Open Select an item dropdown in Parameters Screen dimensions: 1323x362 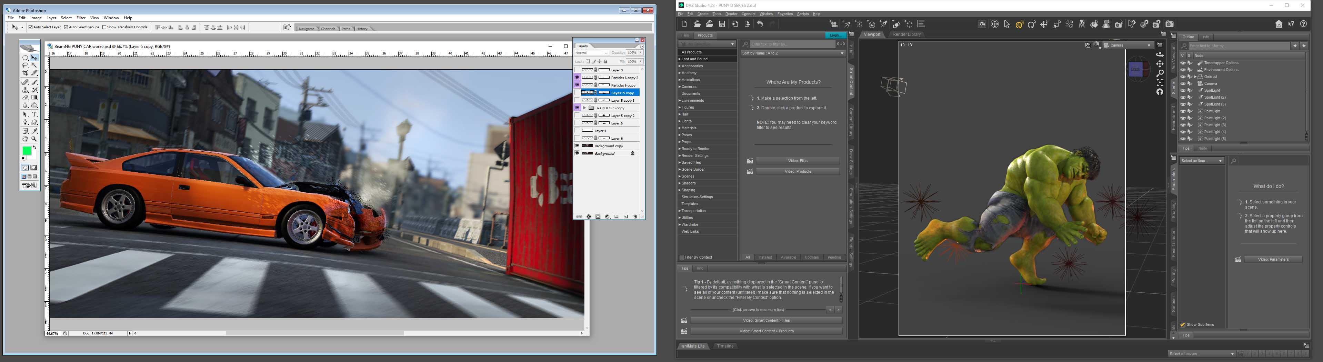pyautogui.click(x=1202, y=161)
